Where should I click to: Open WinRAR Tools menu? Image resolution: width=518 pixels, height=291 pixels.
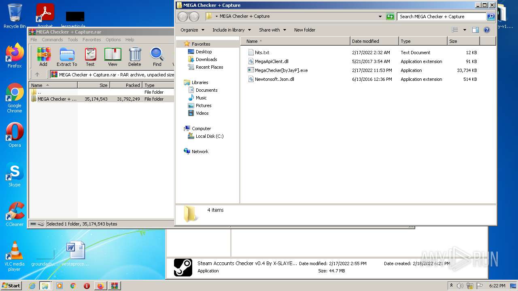73,40
